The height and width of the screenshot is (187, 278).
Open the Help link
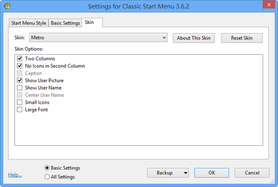point(15,175)
